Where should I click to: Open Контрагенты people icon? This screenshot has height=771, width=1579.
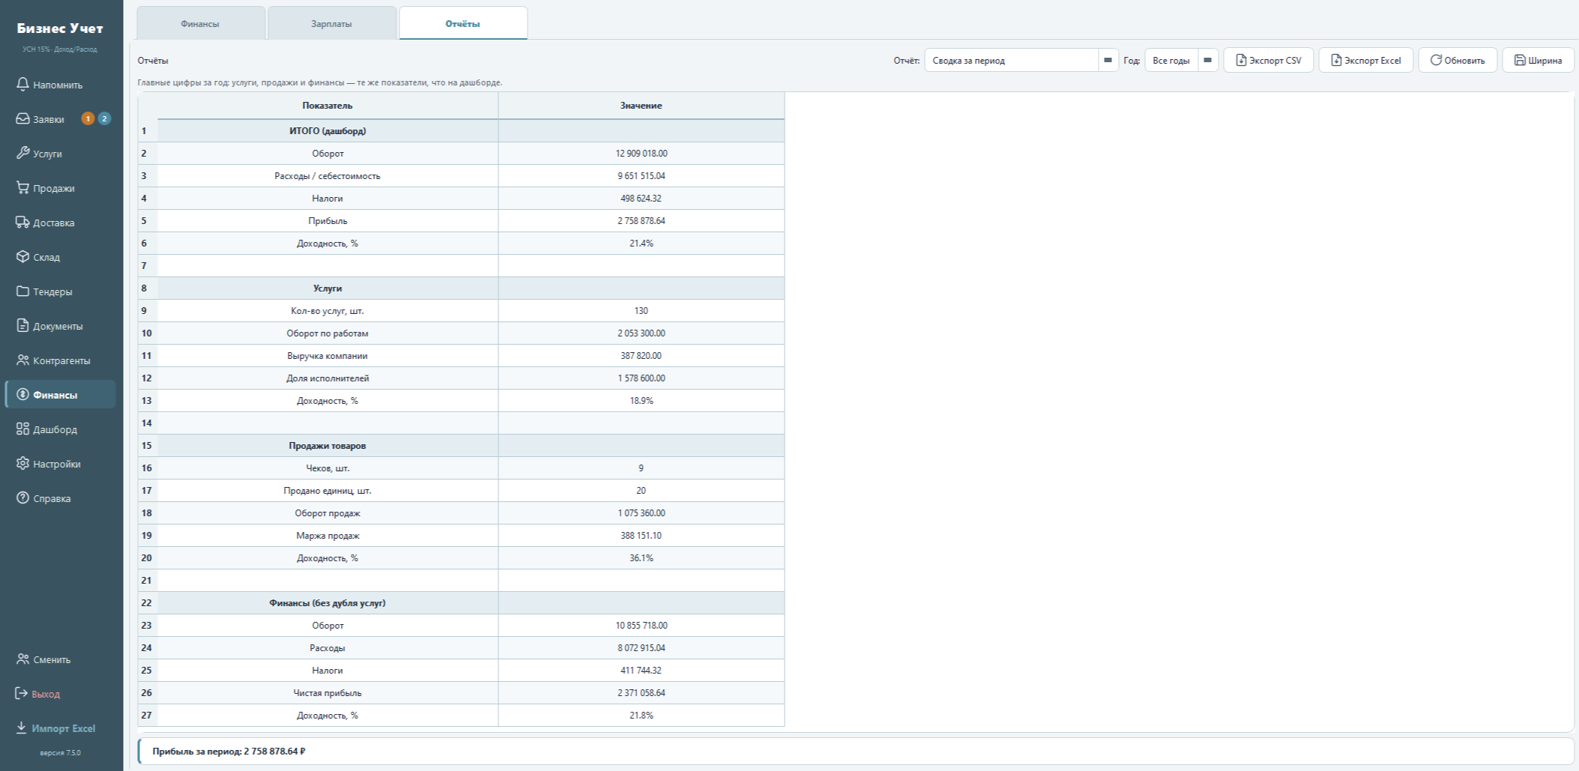(x=22, y=360)
